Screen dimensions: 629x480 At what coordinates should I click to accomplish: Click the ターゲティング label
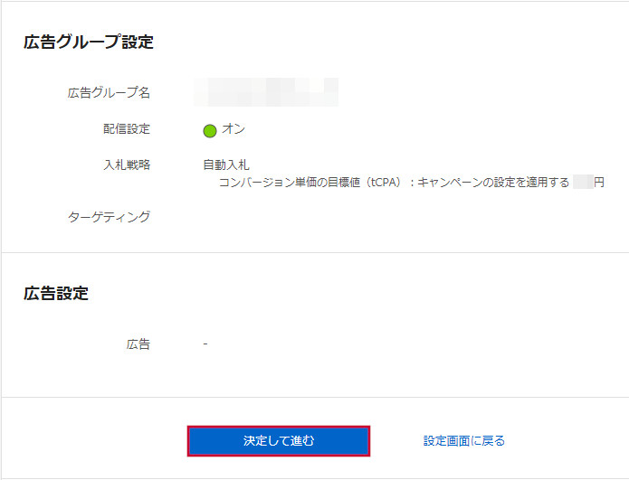[x=109, y=217]
